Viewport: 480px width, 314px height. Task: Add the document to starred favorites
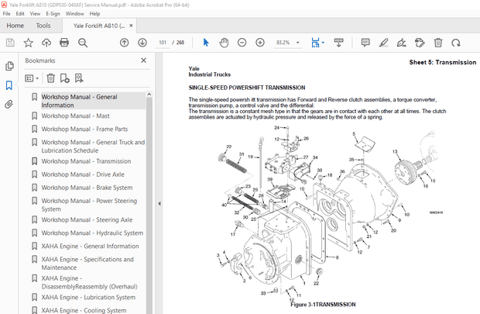pyautogui.click(x=28, y=43)
